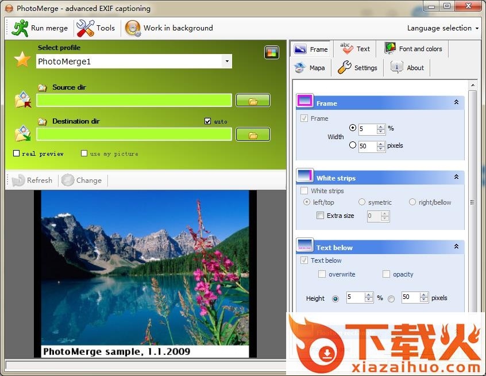Click the Work in background gear icon
Viewport: 486px width, 376px height.
[133, 28]
